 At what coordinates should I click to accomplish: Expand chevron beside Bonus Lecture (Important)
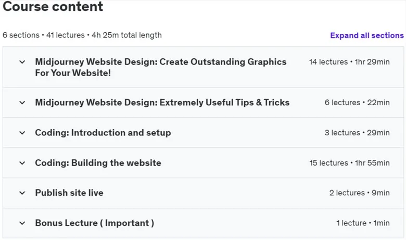(x=22, y=223)
